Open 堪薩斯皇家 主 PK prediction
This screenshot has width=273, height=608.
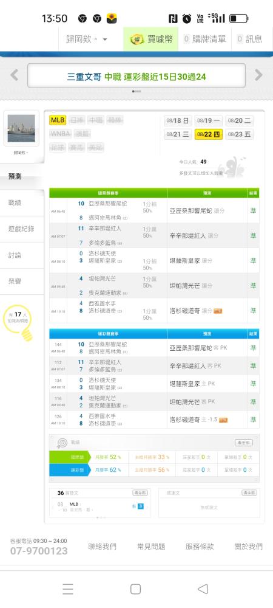pyautogui.click(x=192, y=384)
